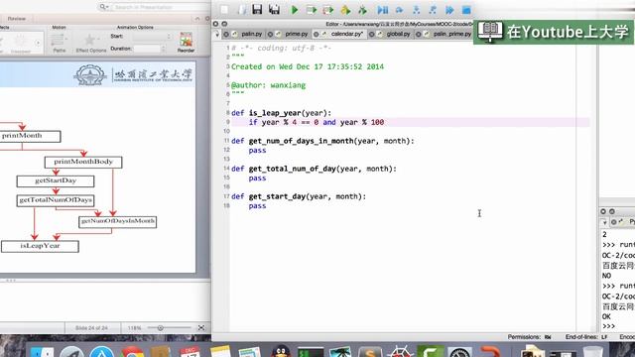635x357 pixels.
Task: Create a new file in Spyder toolbar
Action: coord(224,10)
